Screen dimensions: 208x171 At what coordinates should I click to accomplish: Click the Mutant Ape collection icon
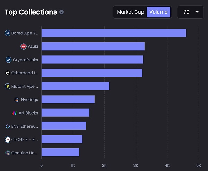click(x=8, y=86)
